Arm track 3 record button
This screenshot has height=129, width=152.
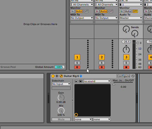(126, 67)
